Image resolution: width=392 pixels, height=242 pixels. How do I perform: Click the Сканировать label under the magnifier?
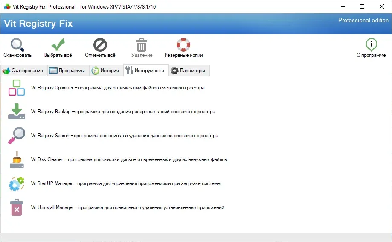click(17, 55)
